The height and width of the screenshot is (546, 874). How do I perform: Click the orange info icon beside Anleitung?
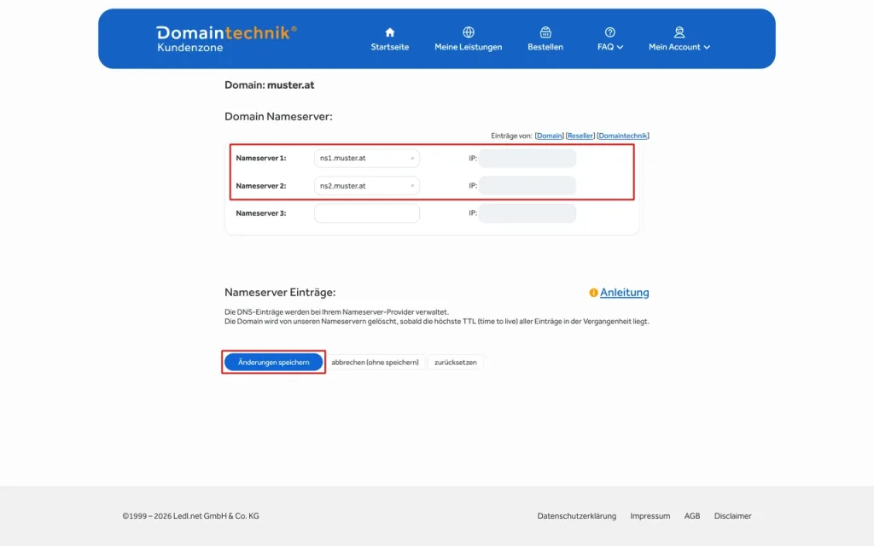[x=593, y=293]
